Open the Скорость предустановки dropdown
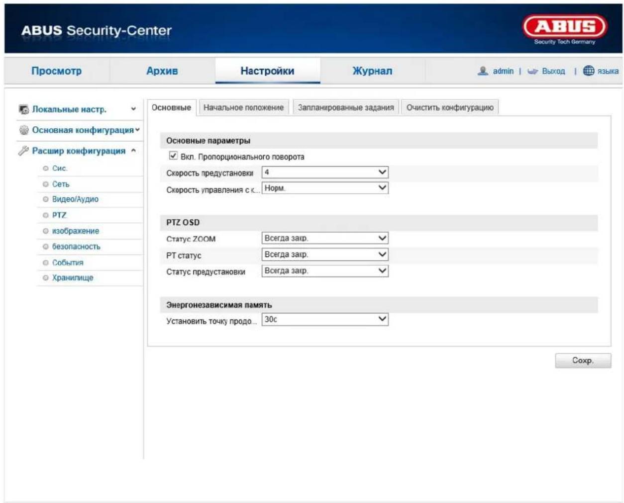 (325, 172)
